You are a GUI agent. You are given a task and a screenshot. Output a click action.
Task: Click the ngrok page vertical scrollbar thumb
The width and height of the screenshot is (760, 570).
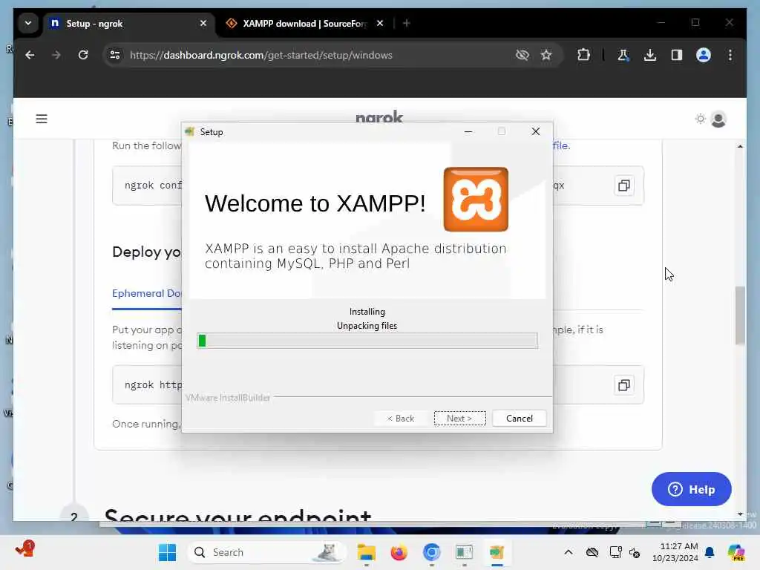(x=740, y=315)
